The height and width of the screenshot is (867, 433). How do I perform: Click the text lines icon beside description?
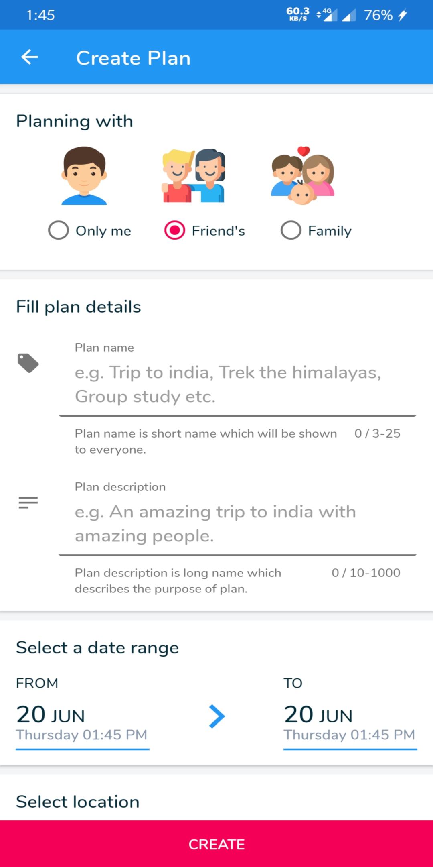[x=28, y=502]
